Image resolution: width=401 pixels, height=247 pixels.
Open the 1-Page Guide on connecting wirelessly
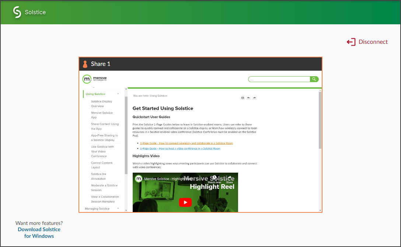(186, 143)
